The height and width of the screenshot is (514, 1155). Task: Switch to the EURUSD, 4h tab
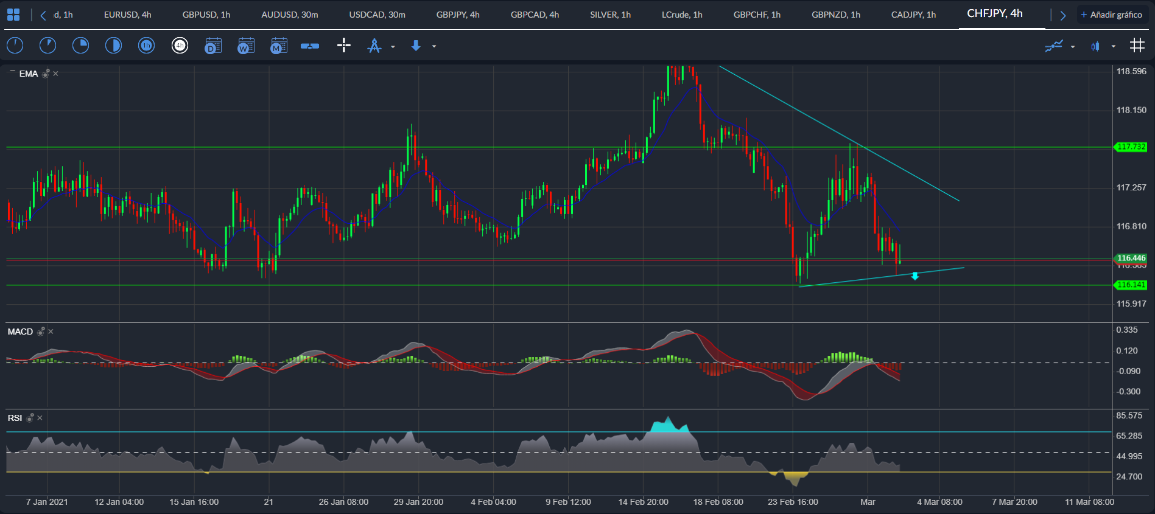(x=128, y=15)
